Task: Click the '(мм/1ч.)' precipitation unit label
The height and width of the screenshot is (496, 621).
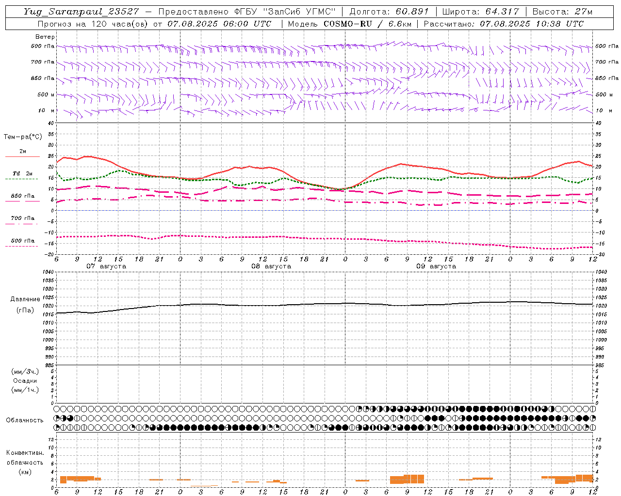Action: point(25,390)
